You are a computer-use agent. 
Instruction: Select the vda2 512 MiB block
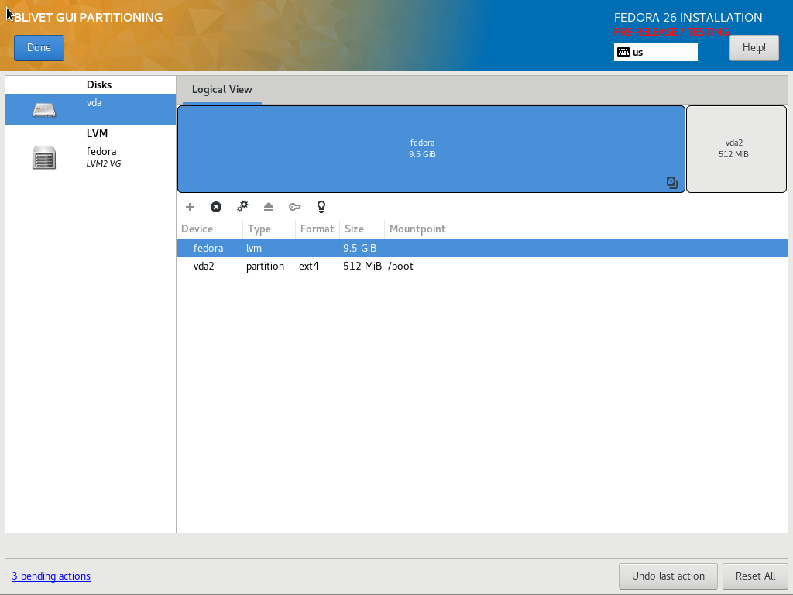point(736,149)
